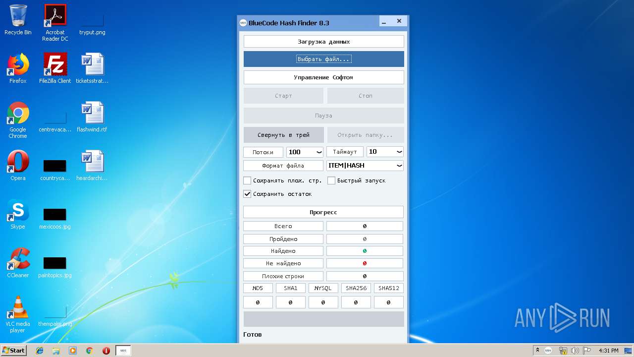Viewport: 634px width, 357px height.
Task: Click the Загрузка данных header
Action: [324, 42]
